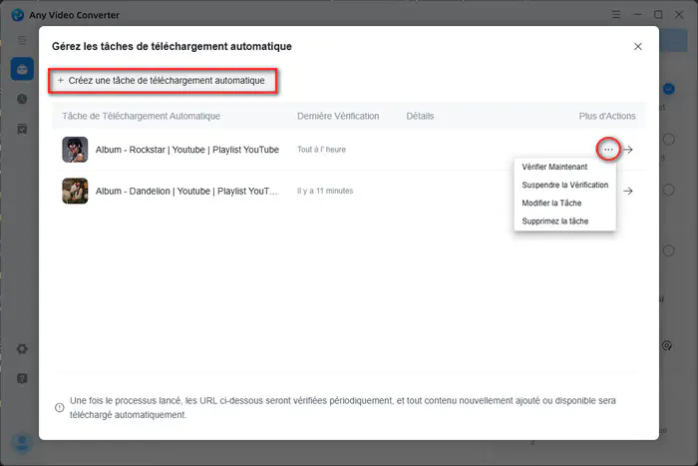Image resolution: width=698 pixels, height=466 pixels.
Task: Open the hamburger menu in title bar
Action: tap(616, 15)
